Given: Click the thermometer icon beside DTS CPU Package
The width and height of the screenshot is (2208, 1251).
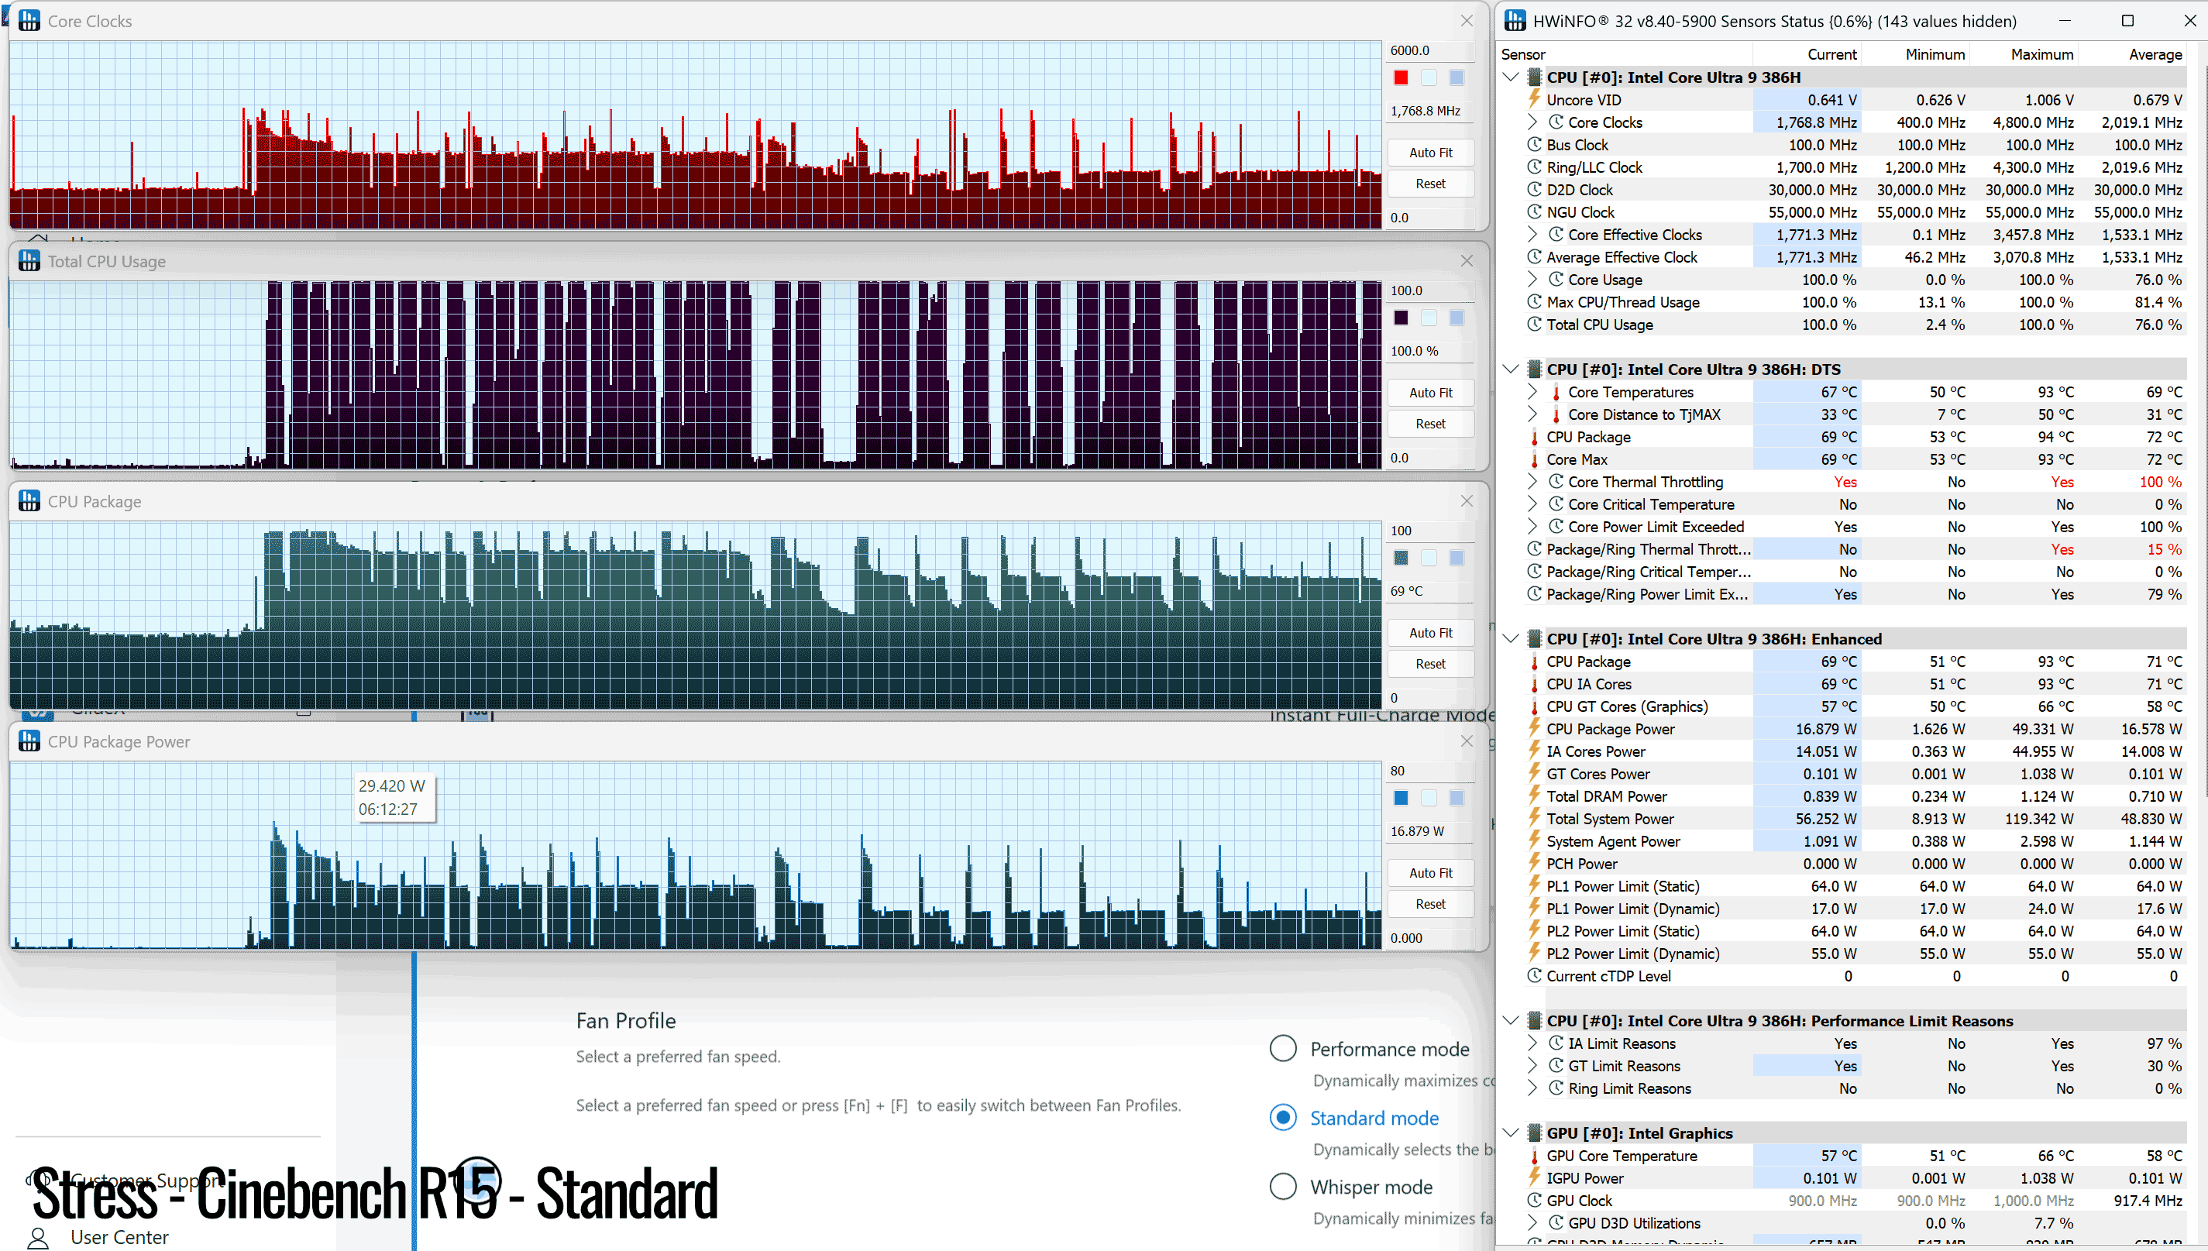Looking at the screenshot, I should (x=1535, y=436).
